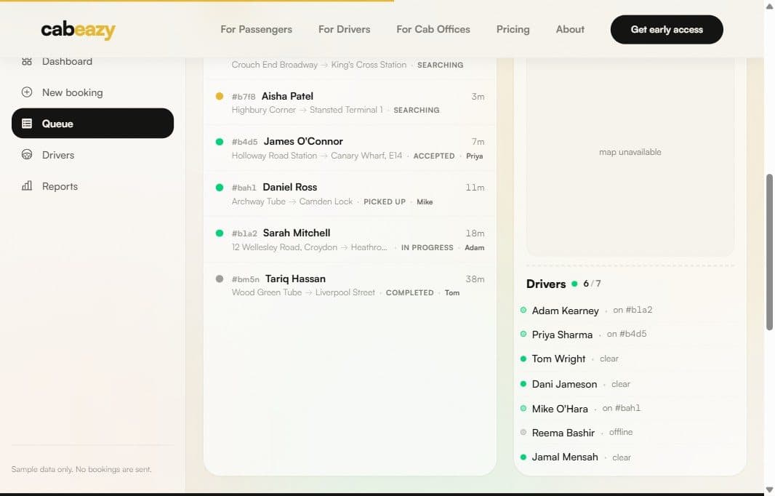Click the cabeazy logo
This screenshot has height=496, width=775.
[78, 30]
